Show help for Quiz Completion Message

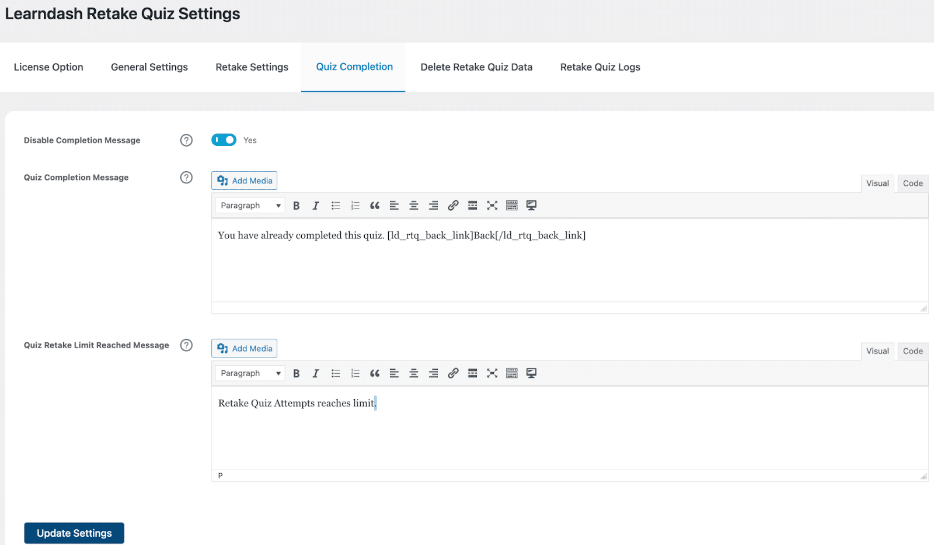click(x=186, y=178)
